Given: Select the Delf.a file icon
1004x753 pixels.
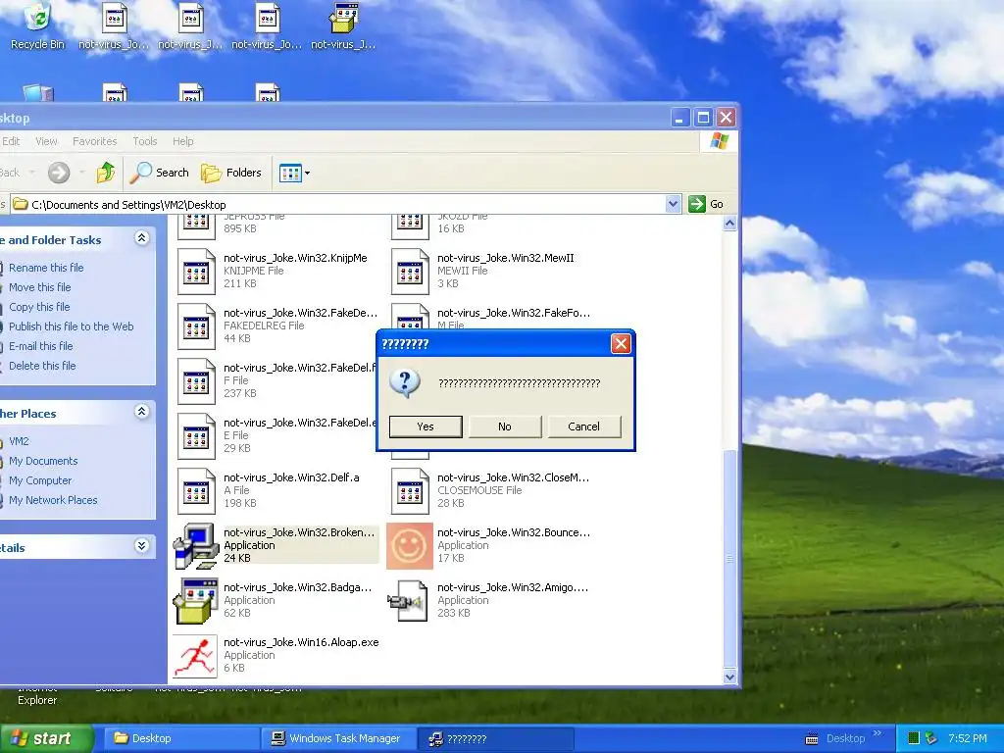Looking at the screenshot, I should click(196, 492).
